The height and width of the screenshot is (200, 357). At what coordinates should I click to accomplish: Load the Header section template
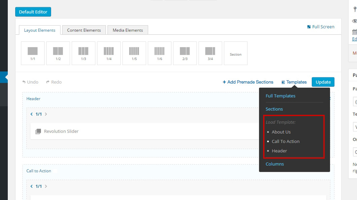pyautogui.click(x=279, y=151)
